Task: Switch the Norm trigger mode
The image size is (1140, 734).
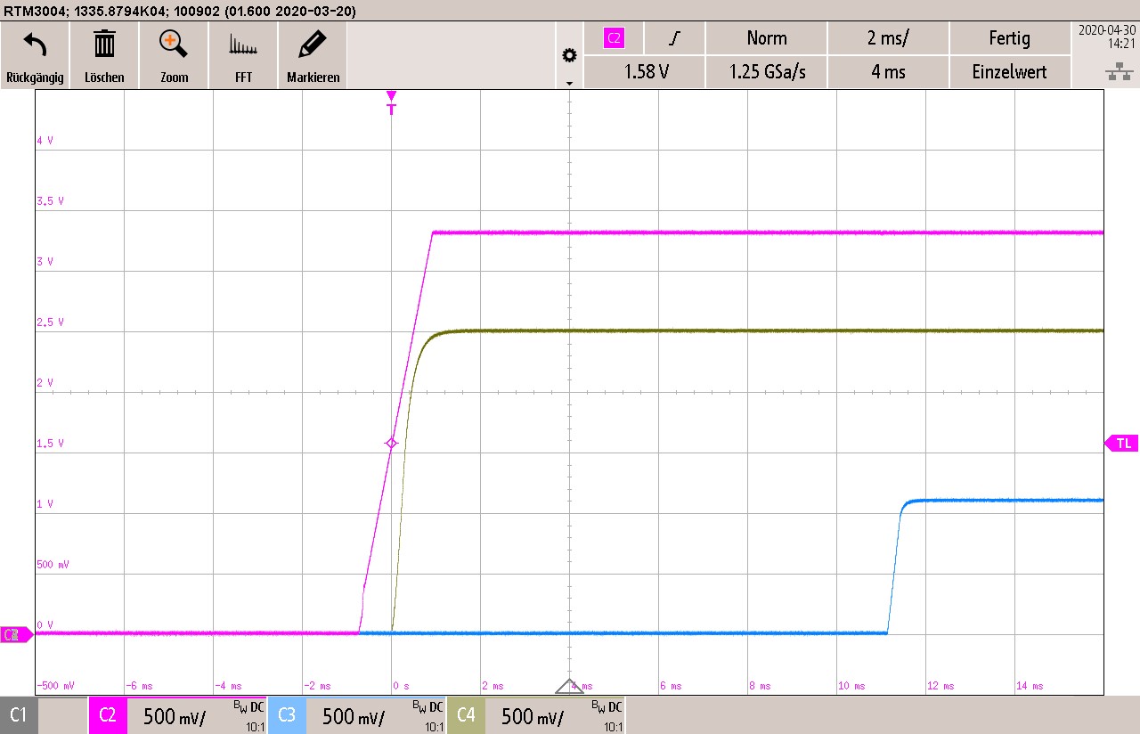Action: point(767,38)
